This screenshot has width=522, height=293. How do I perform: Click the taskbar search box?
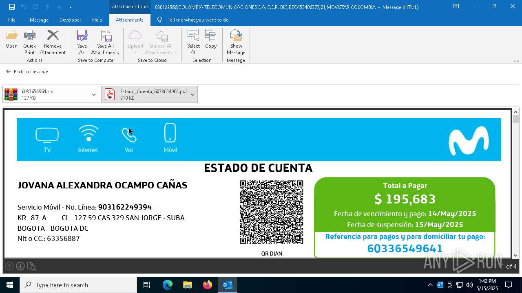pos(78,285)
